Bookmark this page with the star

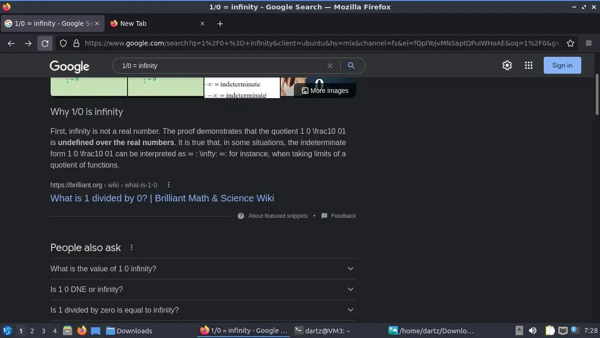[570, 43]
